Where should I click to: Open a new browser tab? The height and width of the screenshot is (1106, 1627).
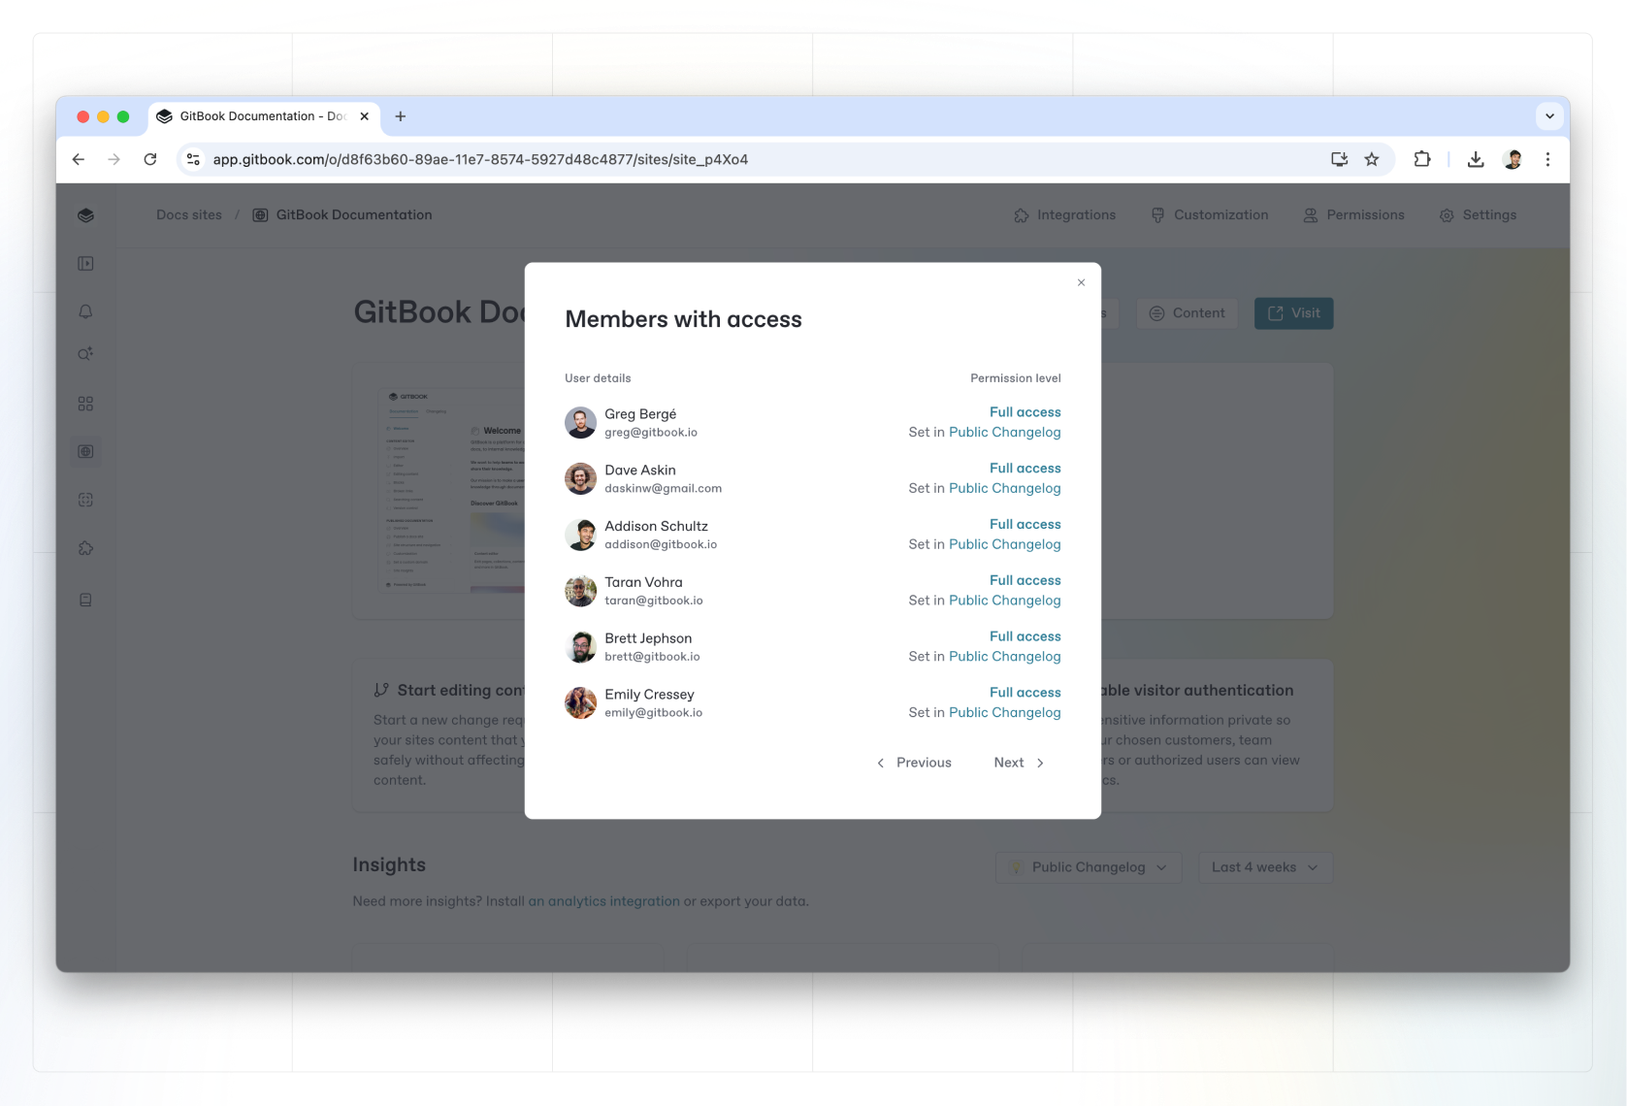click(400, 116)
